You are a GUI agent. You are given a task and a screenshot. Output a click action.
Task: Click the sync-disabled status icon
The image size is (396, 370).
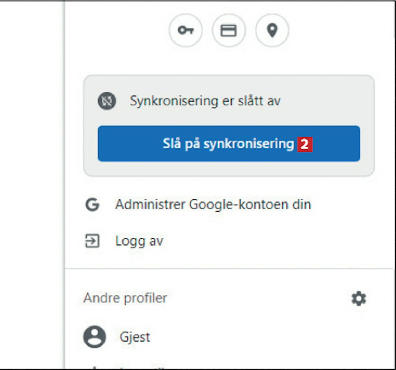tap(107, 101)
